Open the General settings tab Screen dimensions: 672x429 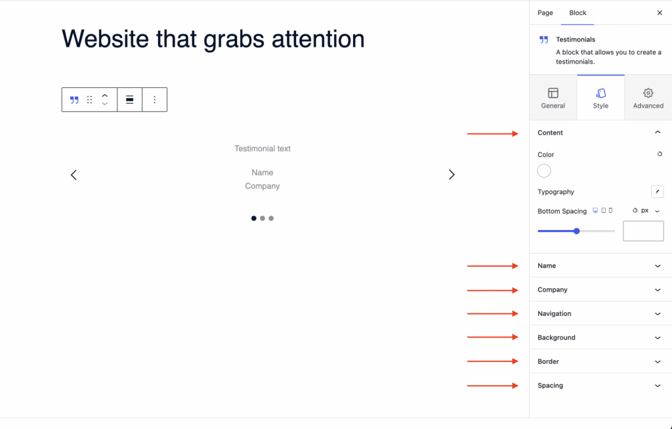pos(553,98)
